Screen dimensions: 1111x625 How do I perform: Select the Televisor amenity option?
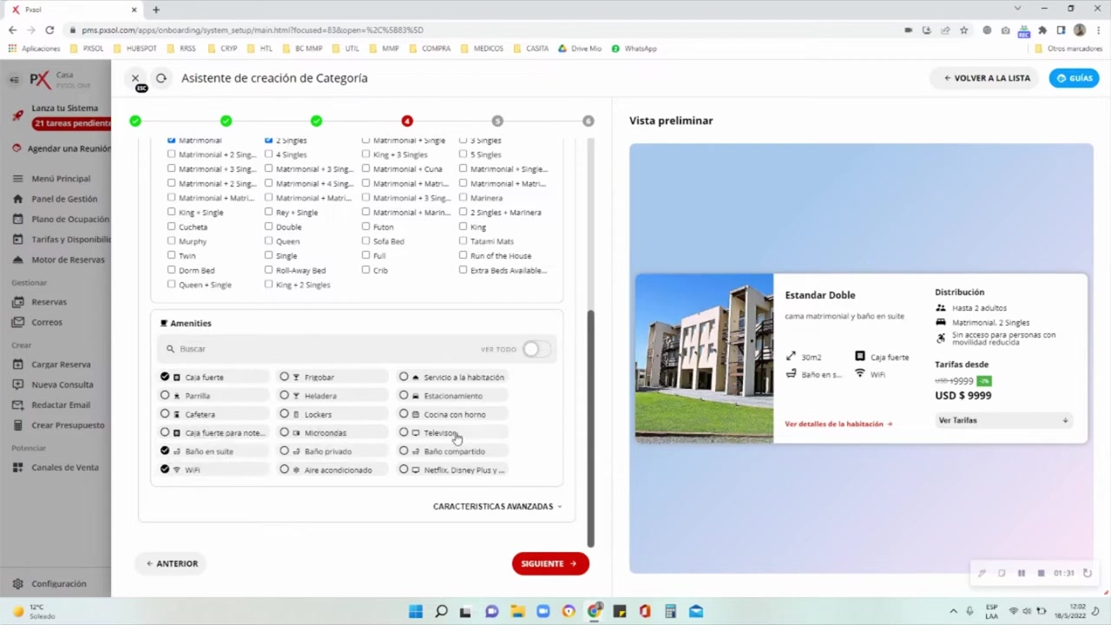pos(404,432)
